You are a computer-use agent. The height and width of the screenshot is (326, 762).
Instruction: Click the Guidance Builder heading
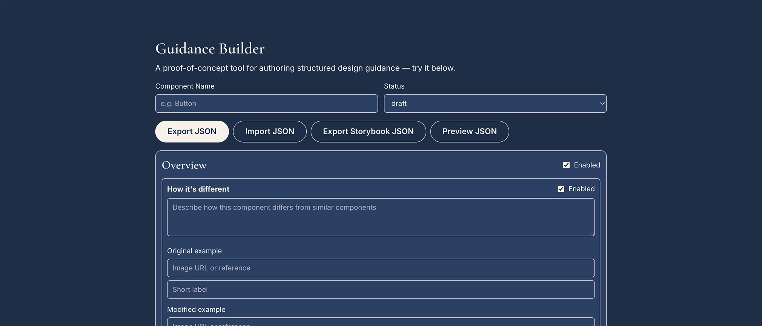[x=210, y=49]
